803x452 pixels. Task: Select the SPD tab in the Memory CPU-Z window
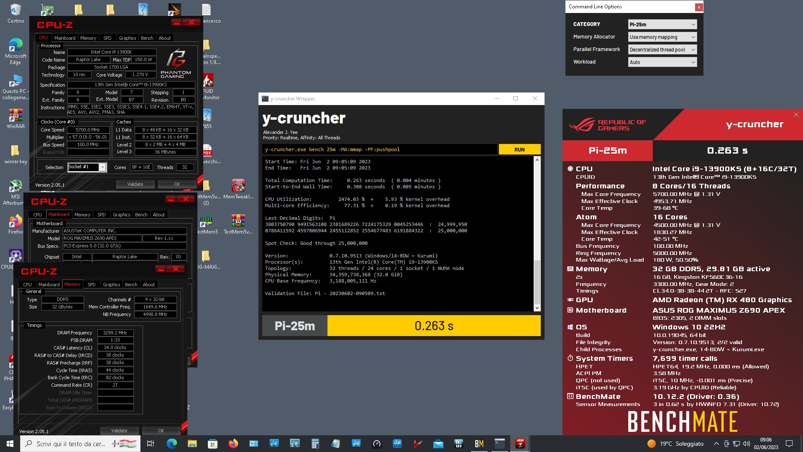(92, 284)
